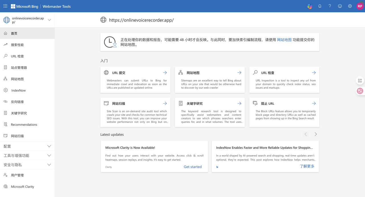Select 搜索性能 in the sidebar
365x197 pixels.
pyautogui.click(x=17, y=45)
